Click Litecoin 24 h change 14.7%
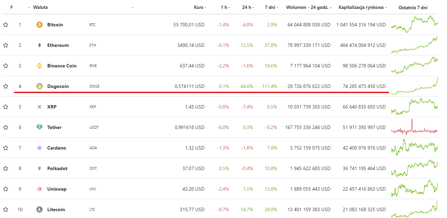The image size is (447, 218). pyautogui.click(x=247, y=209)
